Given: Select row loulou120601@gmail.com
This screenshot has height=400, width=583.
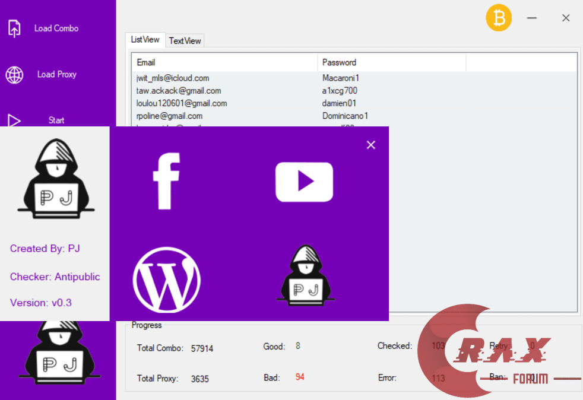Looking at the screenshot, I should tap(354, 103).
